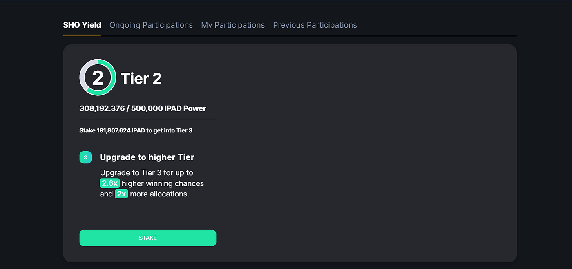Image resolution: width=572 pixels, height=269 pixels.
Task: Open the SHO Yield tab
Action: point(82,25)
